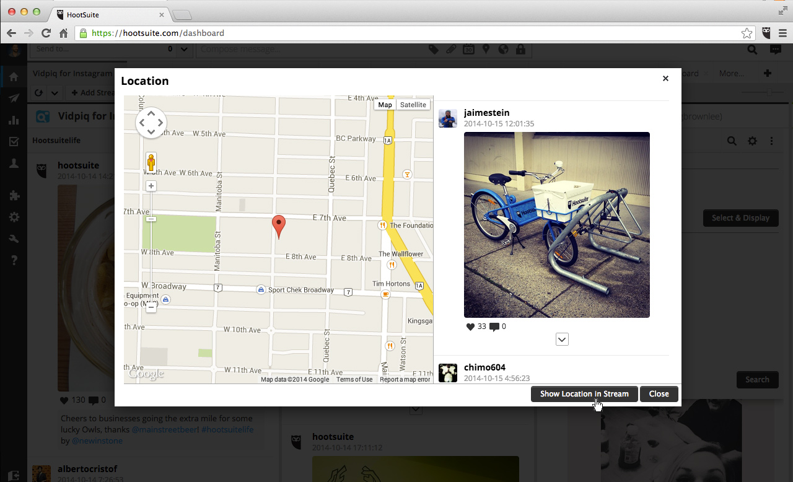Click the refresh streams icon
The height and width of the screenshot is (482, 793).
point(38,93)
